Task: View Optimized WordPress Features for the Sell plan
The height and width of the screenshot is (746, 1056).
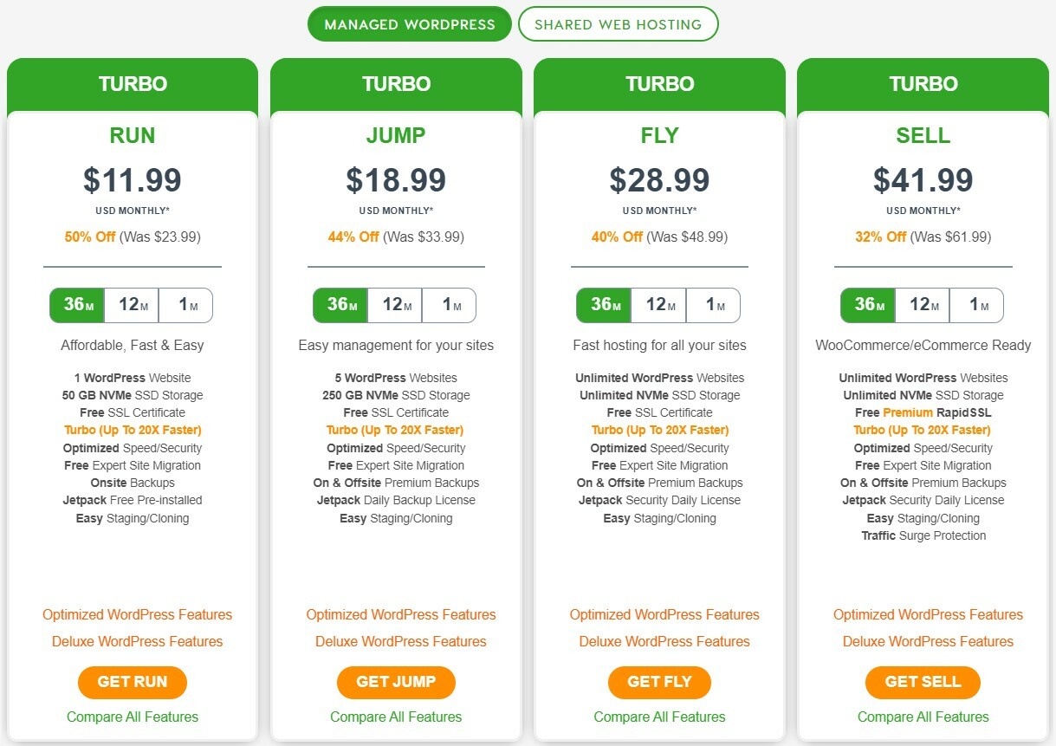Action: pyautogui.click(x=927, y=614)
